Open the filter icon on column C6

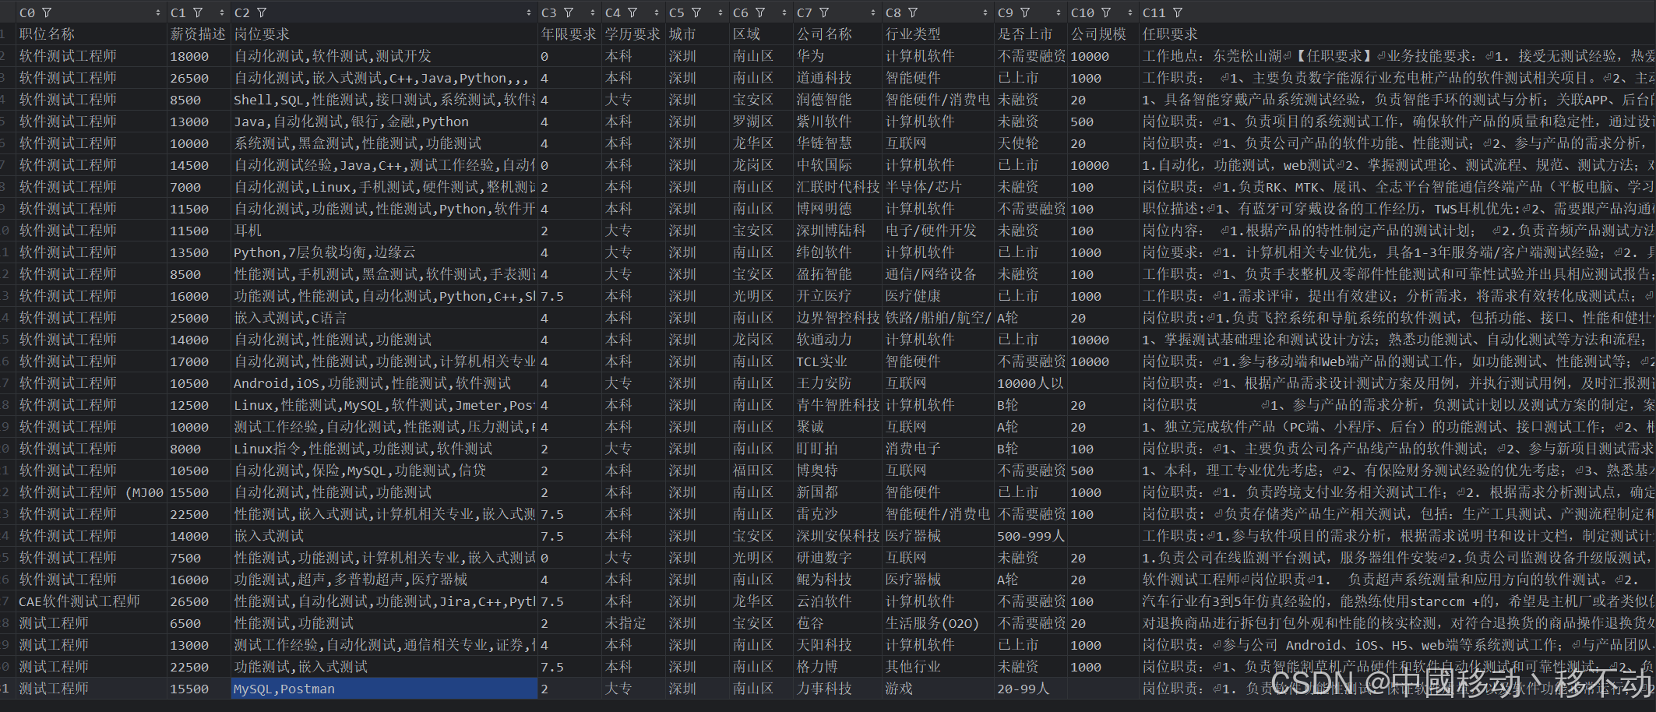tap(760, 12)
